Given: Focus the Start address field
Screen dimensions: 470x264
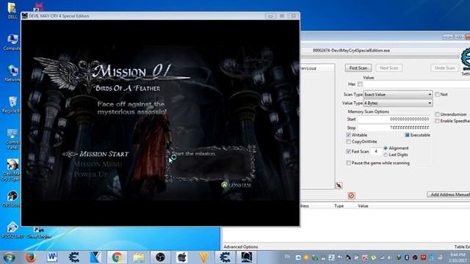Looking at the screenshot, I should click(x=394, y=119).
